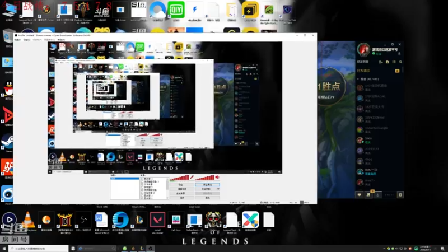Toggle the third source checkbox in OBS list

click(x=142, y=184)
